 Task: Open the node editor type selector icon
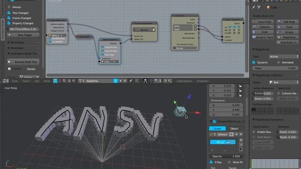[5, 81]
